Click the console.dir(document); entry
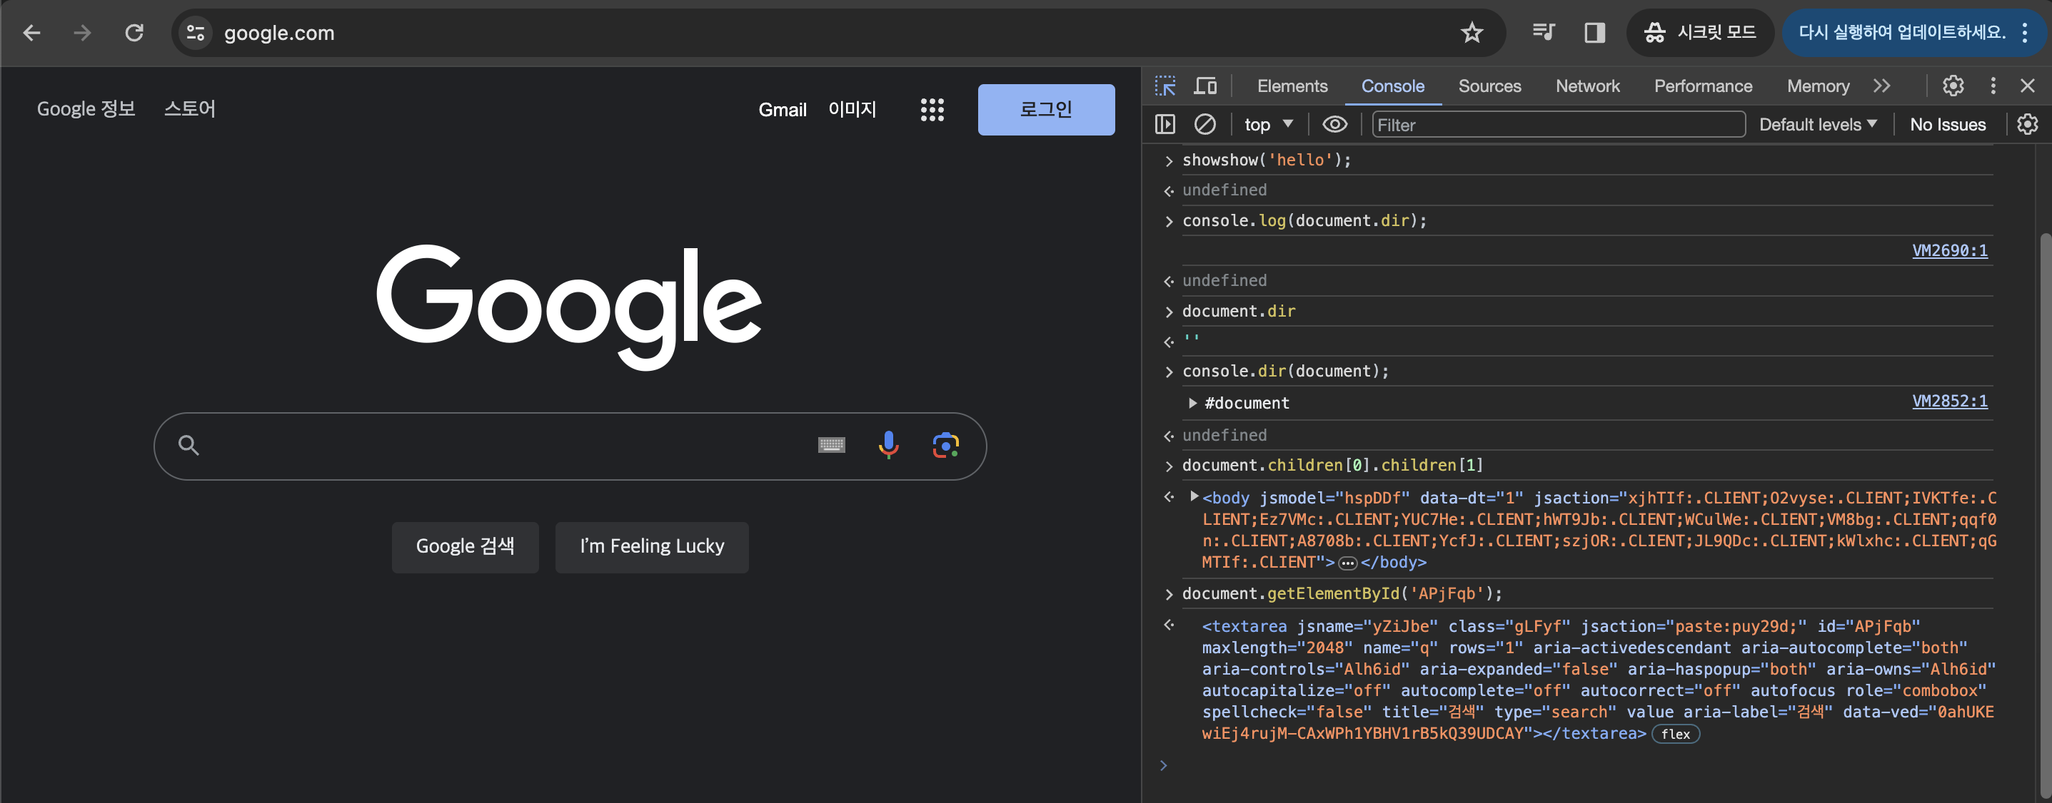The height and width of the screenshot is (803, 2052). click(1285, 372)
